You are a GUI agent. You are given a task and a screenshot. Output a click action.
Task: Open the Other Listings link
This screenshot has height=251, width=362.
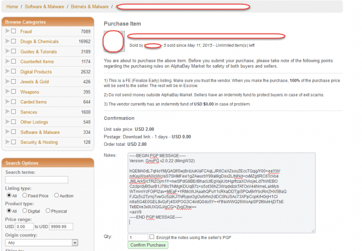click(34, 122)
